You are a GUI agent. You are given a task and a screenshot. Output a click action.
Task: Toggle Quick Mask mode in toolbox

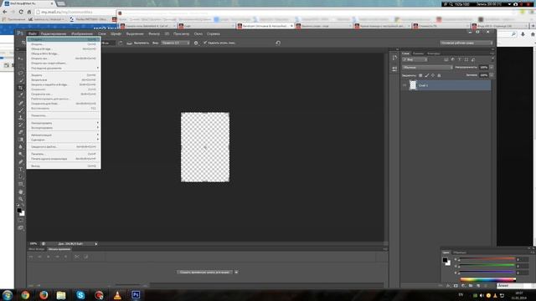[20, 221]
